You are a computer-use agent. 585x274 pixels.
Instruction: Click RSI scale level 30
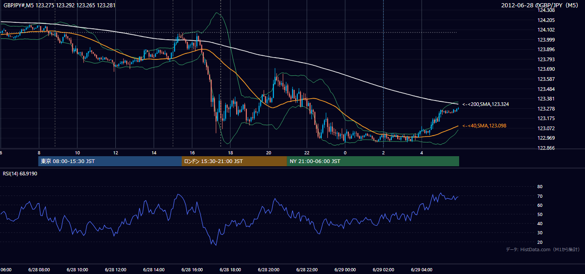click(x=540, y=233)
